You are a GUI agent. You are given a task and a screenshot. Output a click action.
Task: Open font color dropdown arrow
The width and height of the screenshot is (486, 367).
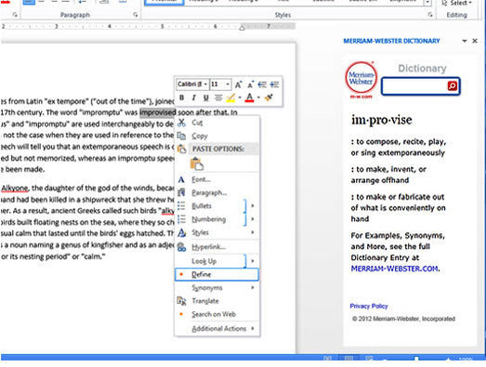coord(258,98)
